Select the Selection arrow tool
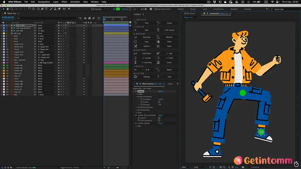The image size is (301, 169). coord(4,9)
